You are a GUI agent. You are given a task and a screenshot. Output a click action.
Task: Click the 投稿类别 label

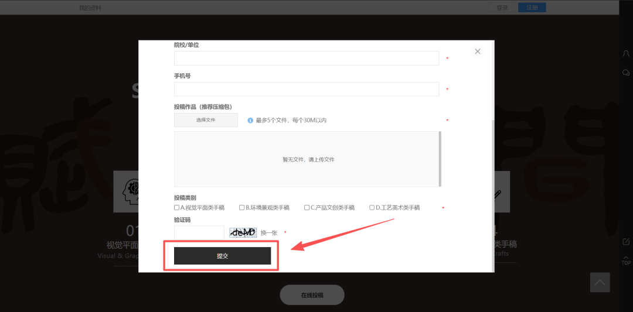tap(185, 198)
